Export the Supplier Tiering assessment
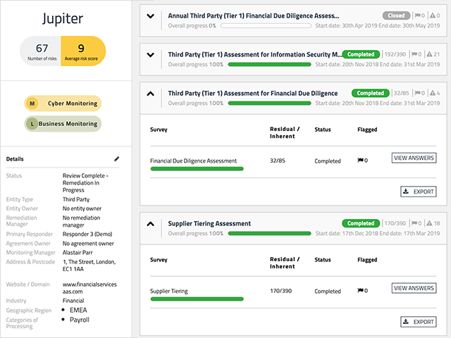This screenshot has width=451, height=338. coord(418,322)
